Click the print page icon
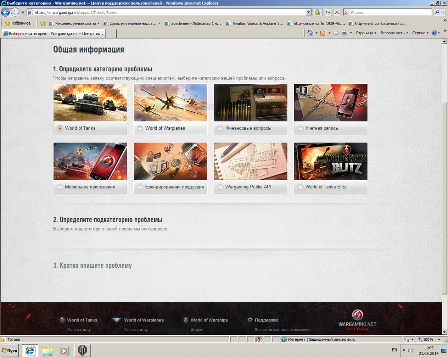This screenshot has width=448, height=358. (x=344, y=33)
